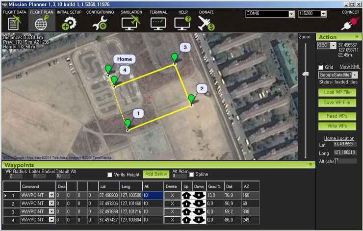
Task: Click the Dist column header
Action: click(233, 186)
